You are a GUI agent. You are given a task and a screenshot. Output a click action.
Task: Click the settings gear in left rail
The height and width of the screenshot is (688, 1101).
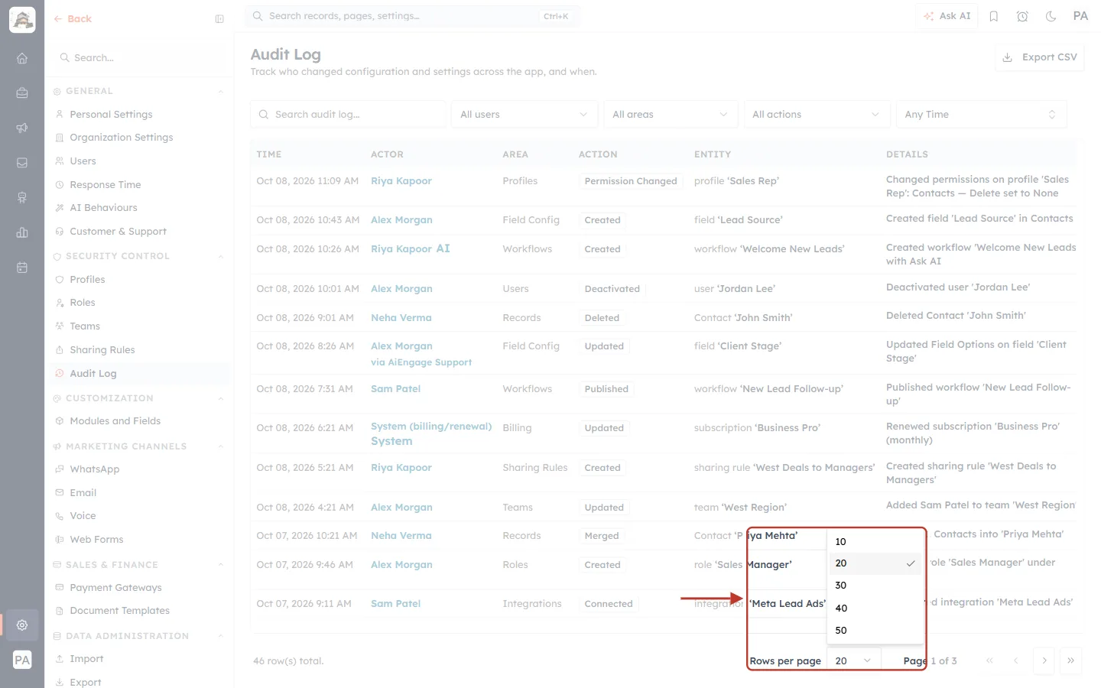[x=22, y=625]
